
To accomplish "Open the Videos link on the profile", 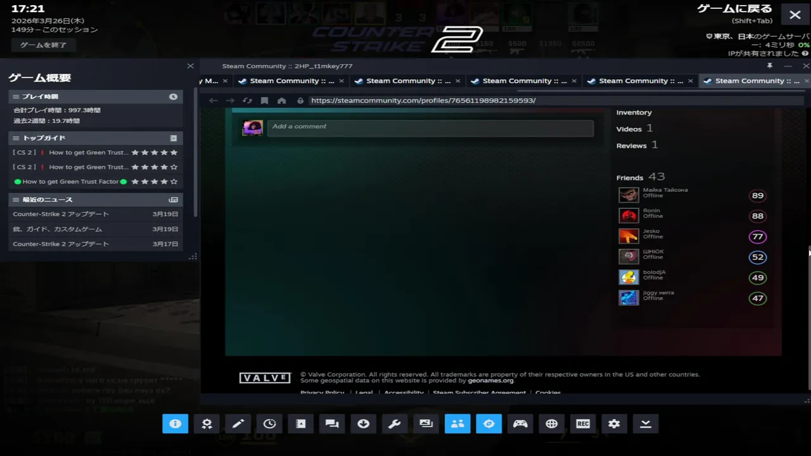I will 629,129.
